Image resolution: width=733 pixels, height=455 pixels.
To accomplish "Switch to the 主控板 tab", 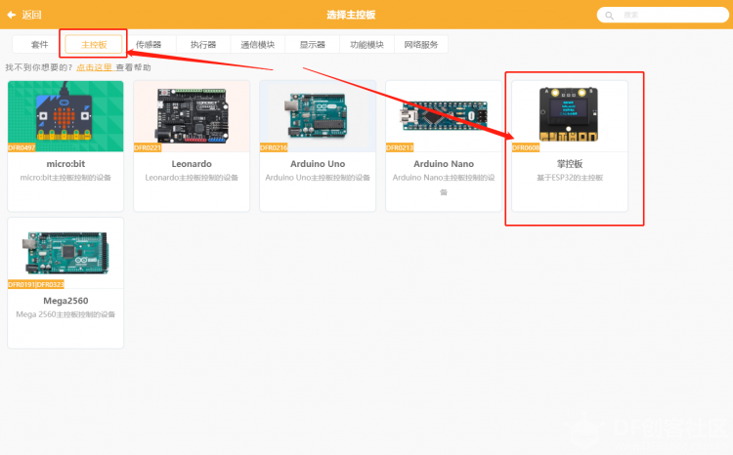I will click(x=94, y=45).
